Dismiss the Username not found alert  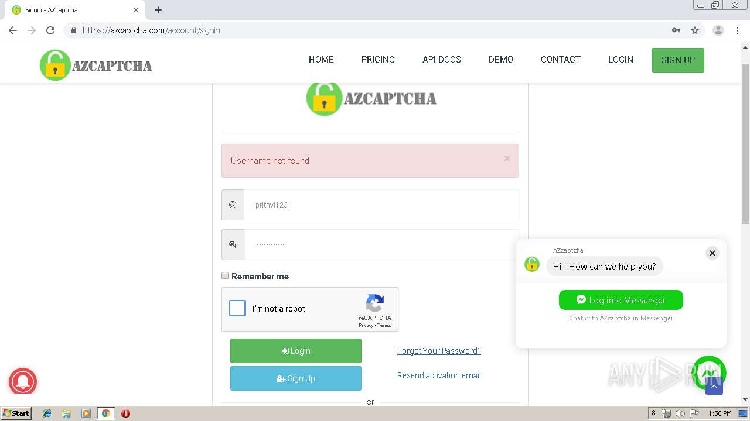(507, 158)
